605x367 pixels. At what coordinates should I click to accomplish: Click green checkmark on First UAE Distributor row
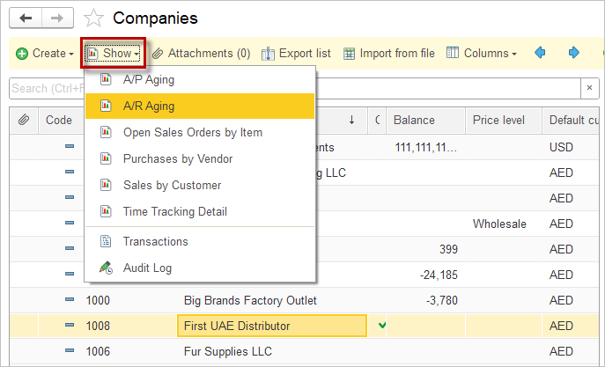pos(381,326)
